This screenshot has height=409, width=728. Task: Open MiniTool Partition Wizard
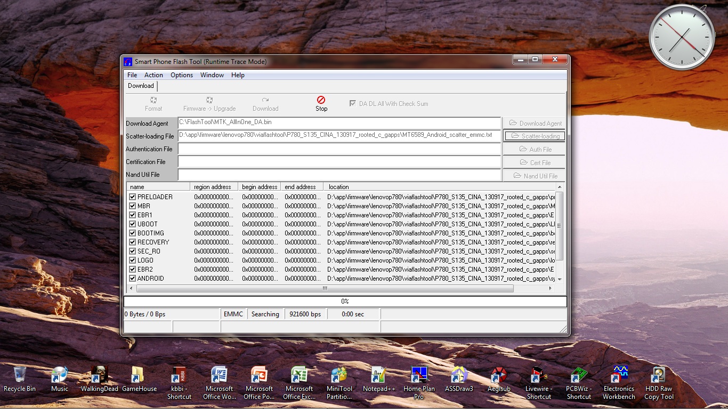coord(339,377)
